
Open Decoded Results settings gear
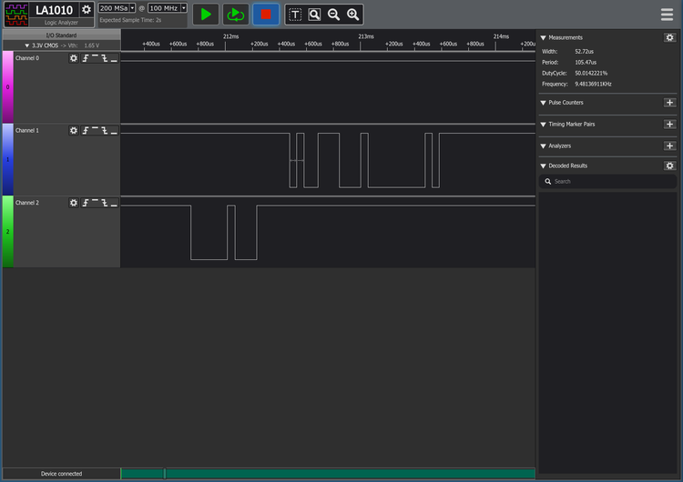[x=670, y=166]
